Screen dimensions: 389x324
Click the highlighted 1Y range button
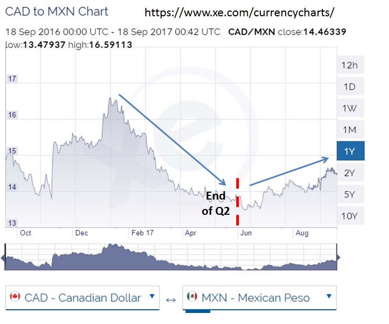(x=350, y=151)
